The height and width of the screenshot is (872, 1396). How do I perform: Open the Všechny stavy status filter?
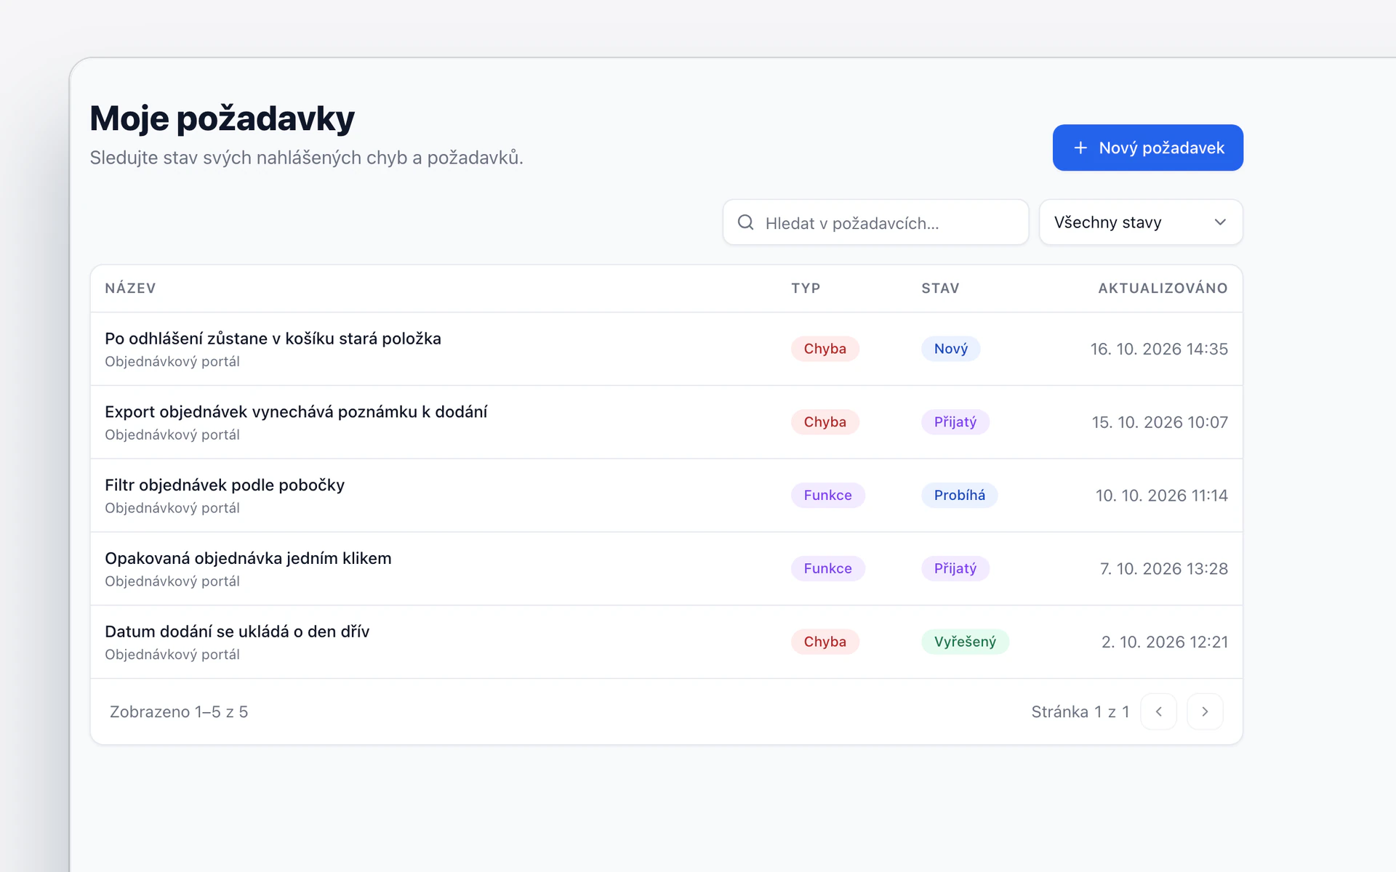tap(1141, 222)
